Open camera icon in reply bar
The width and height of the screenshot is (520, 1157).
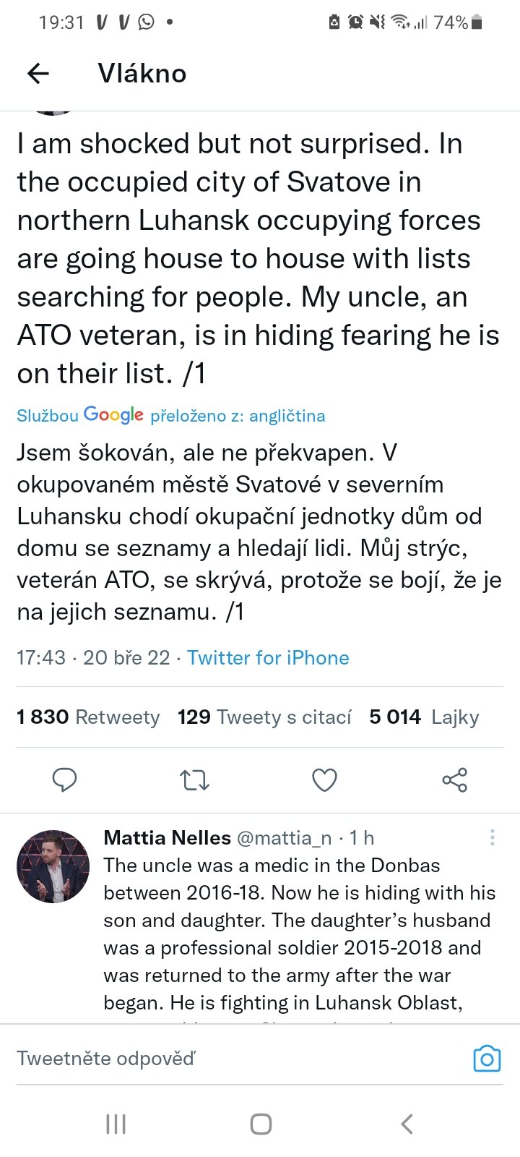coord(487,1059)
